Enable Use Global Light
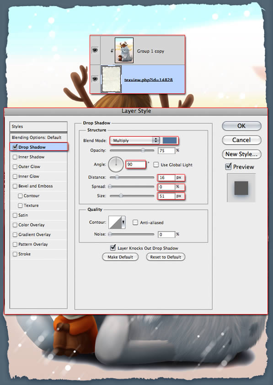 [156, 164]
